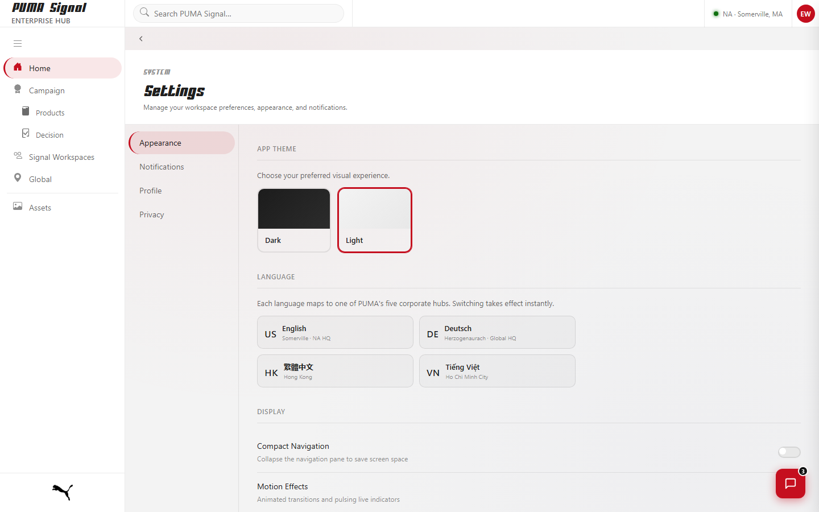Select Tiếng Việt Ho Chi Minh City
This screenshot has width=819, height=512.
[x=497, y=371]
